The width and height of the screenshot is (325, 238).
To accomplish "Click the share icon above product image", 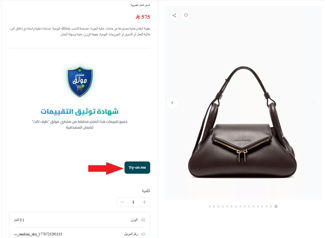I will [174, 15].
